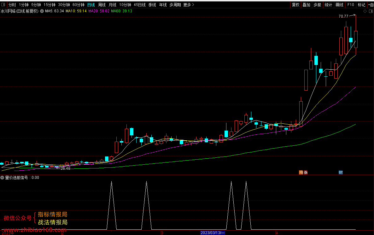
Task: Click the 标记 mark button
Action: tap(362, 5)
